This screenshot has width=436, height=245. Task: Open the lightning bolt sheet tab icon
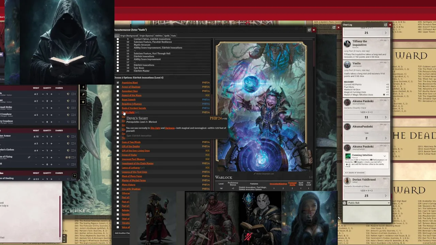[x=83, y=87]
